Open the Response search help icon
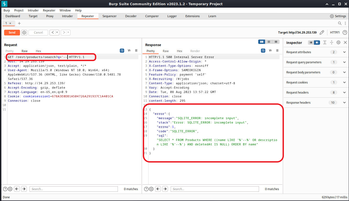This screenshot has height=201, width=349. tap(146, 189)
